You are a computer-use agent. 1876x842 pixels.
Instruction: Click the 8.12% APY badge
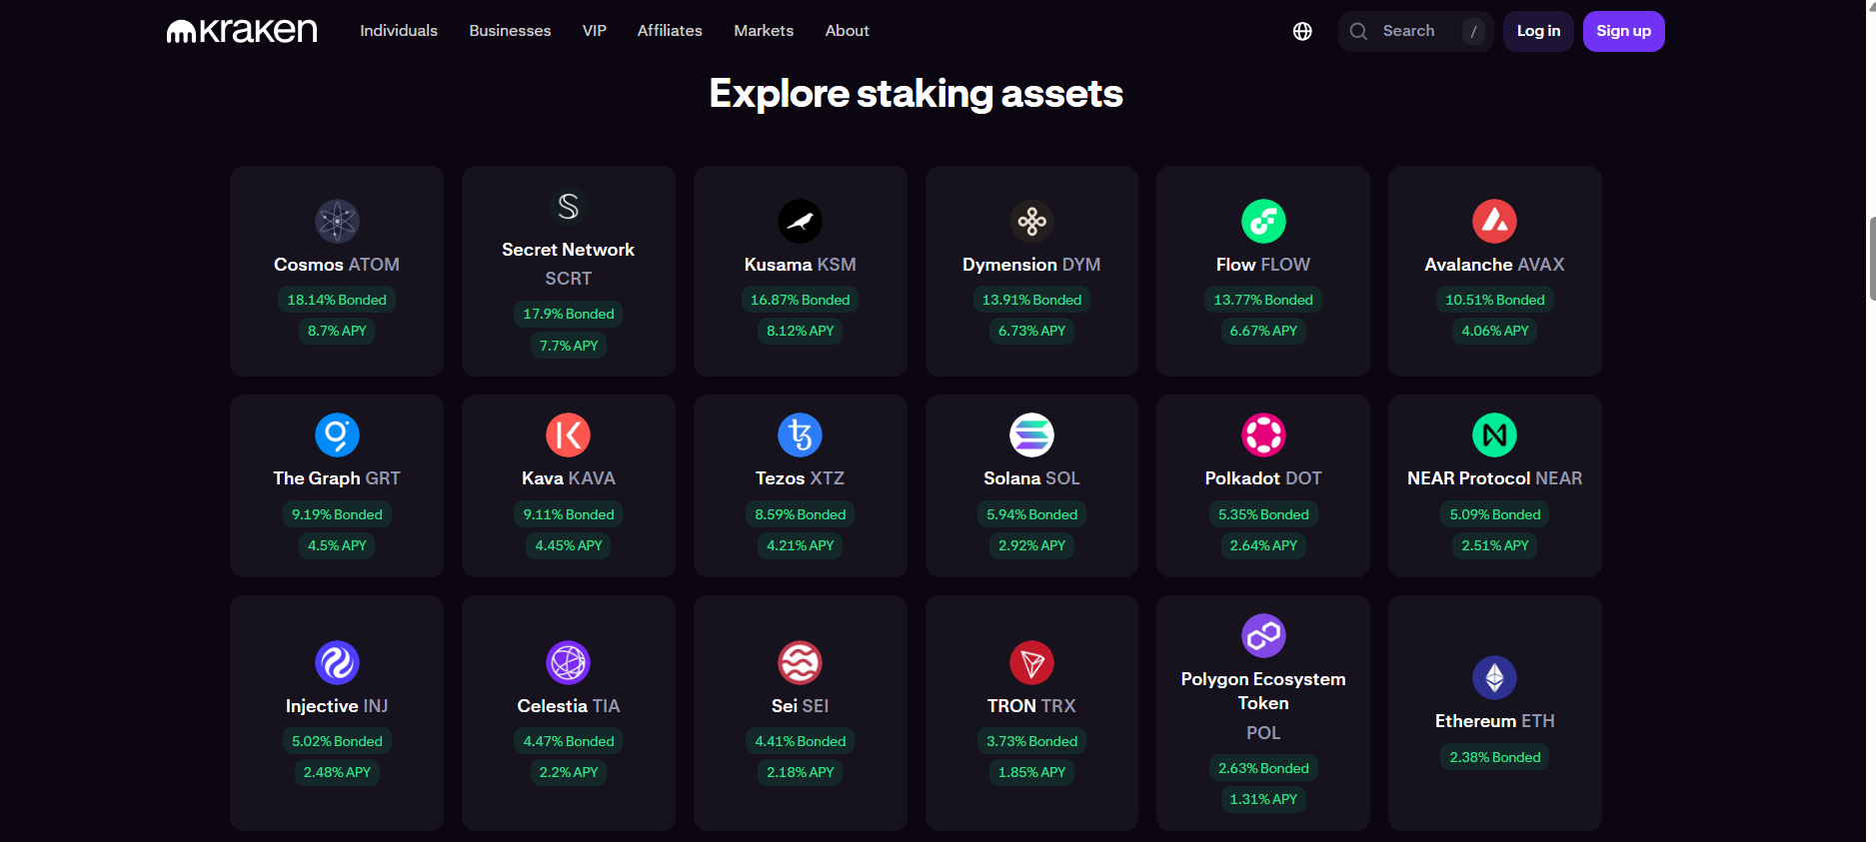801,331
